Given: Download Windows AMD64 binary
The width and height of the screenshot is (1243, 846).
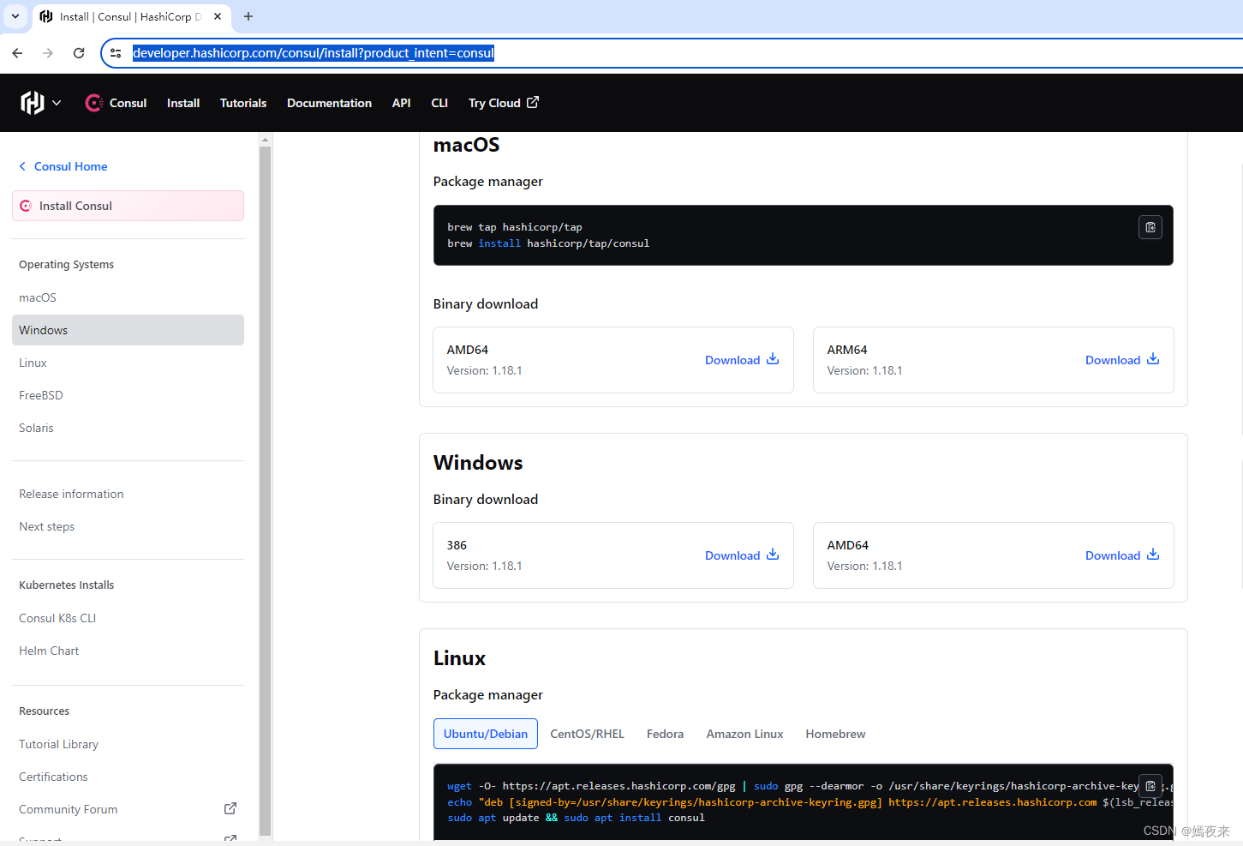Looking at the screenshot, I should point(1122,555).
